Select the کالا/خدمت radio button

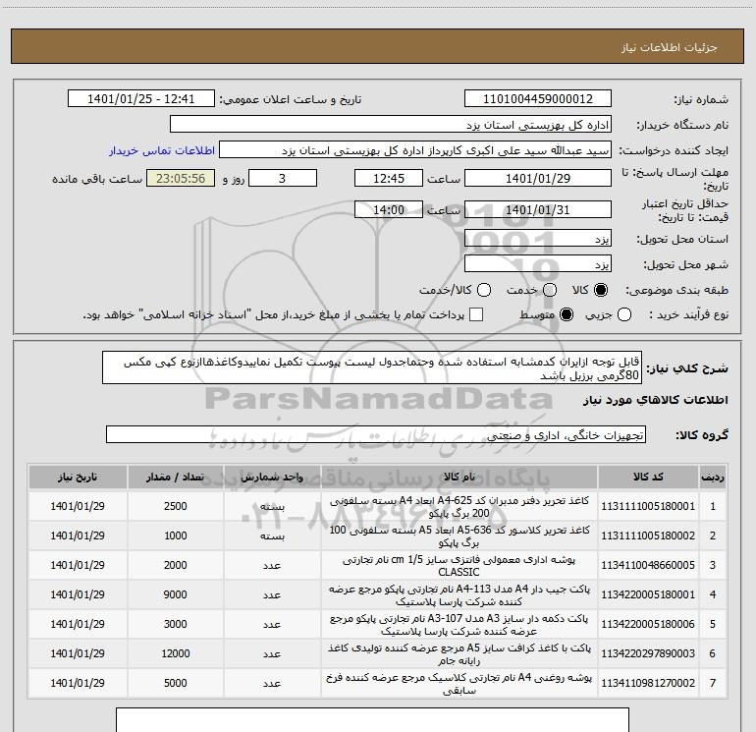[484, 290]
